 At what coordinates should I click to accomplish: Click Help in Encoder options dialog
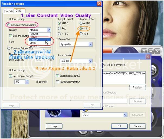point(11,105)
